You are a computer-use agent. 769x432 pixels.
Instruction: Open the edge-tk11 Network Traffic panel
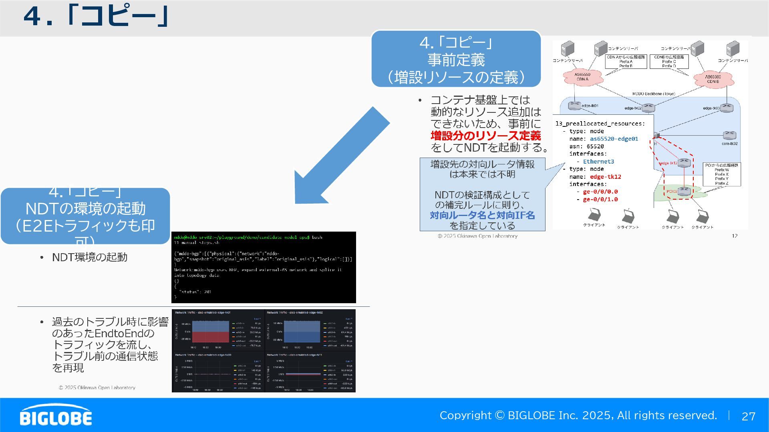pos(310,372)
